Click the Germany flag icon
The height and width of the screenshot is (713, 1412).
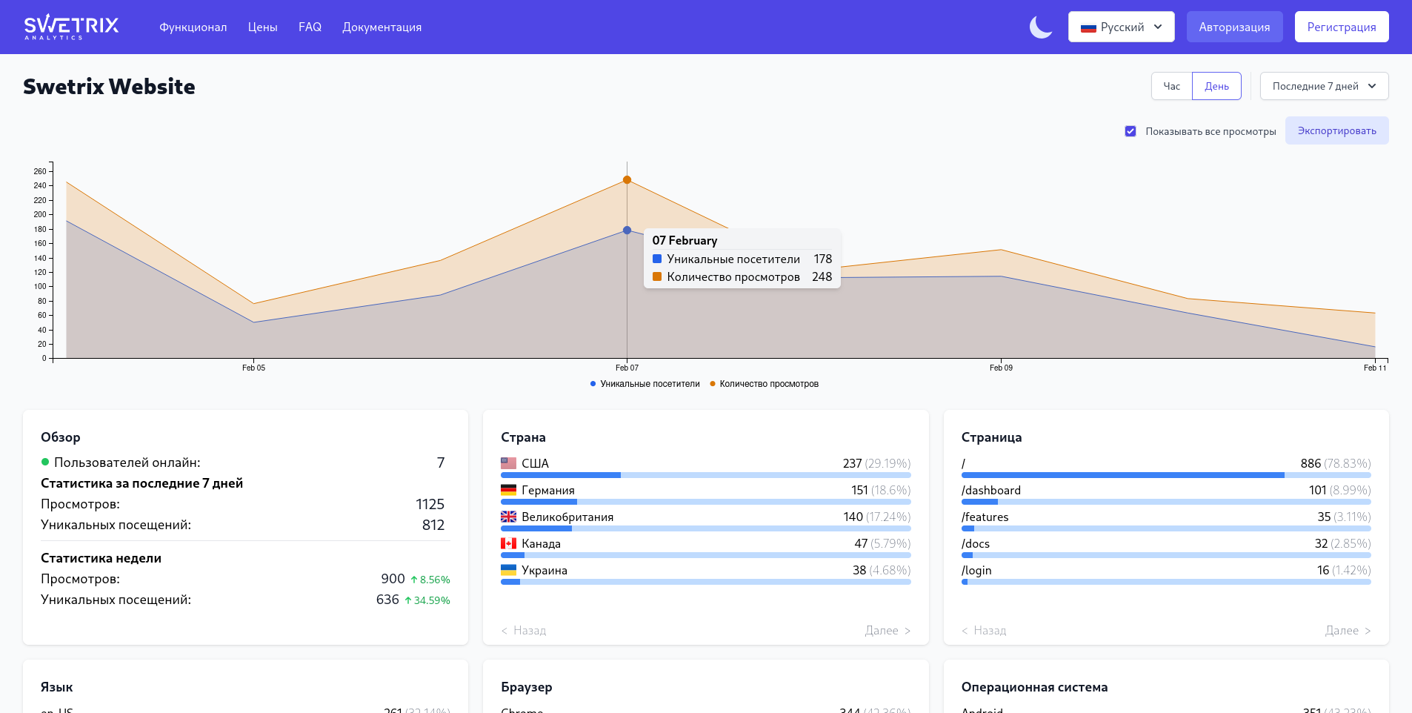(x=508, y=490)
